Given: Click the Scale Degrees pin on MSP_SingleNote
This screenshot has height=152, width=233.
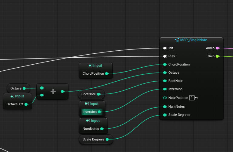Looking at the screenshot, I should [x=165, y=115].
